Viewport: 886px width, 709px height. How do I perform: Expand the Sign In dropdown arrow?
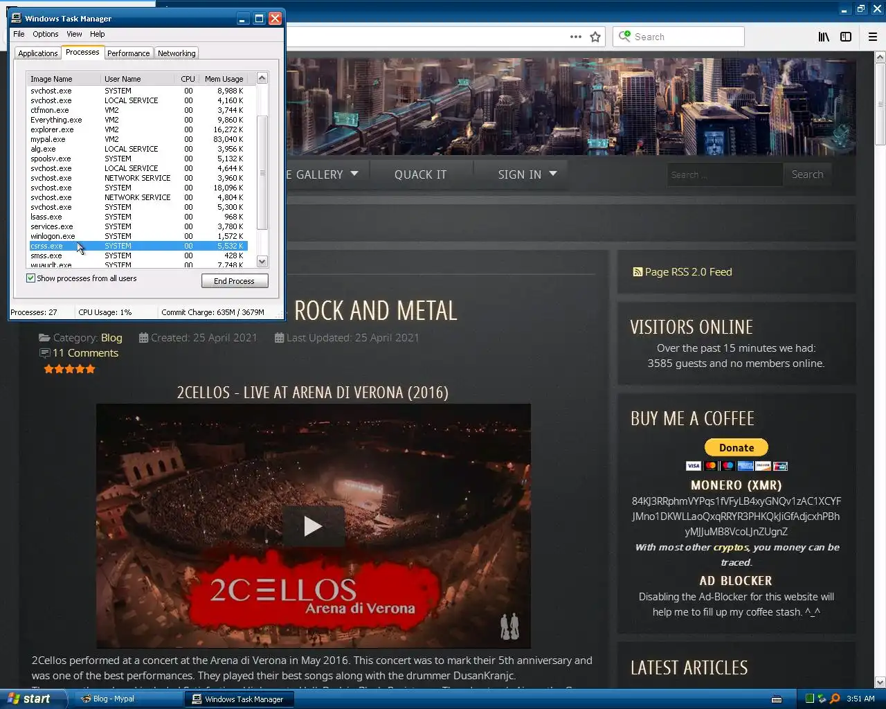click(553, 174)
